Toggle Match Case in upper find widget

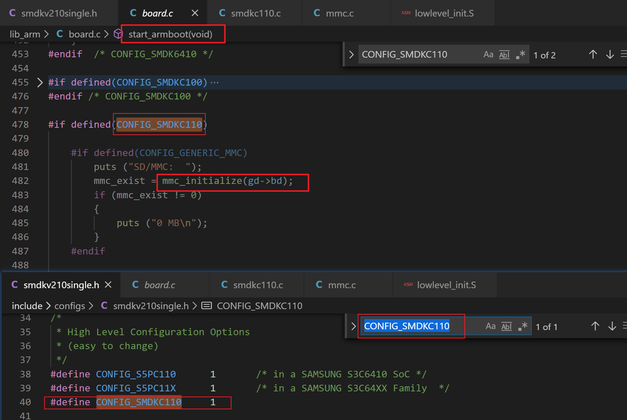pyautogui.click(x=488, y=55)
